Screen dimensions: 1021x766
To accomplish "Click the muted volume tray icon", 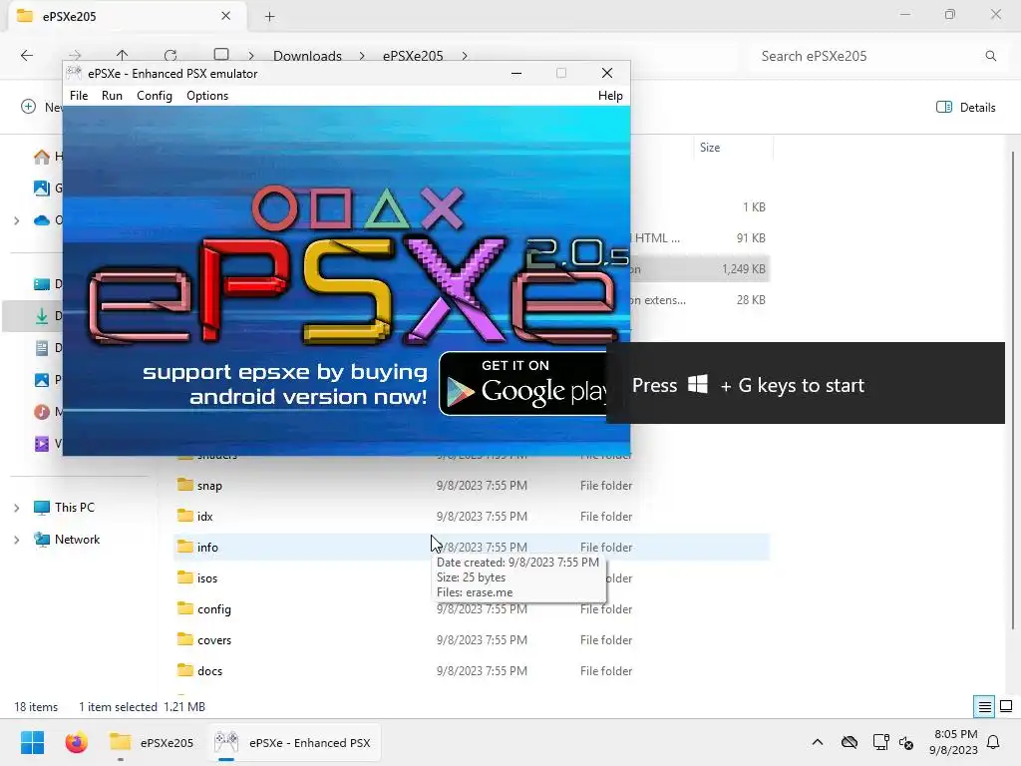I will 905,742.
